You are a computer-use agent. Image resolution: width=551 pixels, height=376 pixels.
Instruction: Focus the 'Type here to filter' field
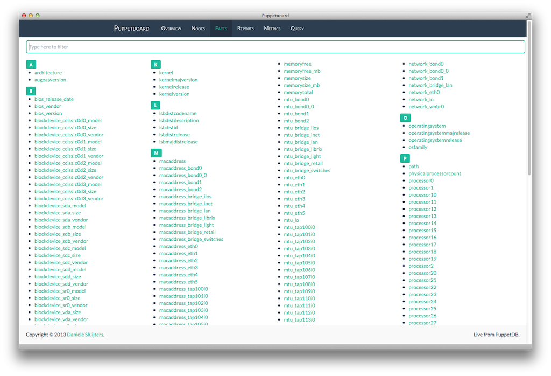click(275, 47)
